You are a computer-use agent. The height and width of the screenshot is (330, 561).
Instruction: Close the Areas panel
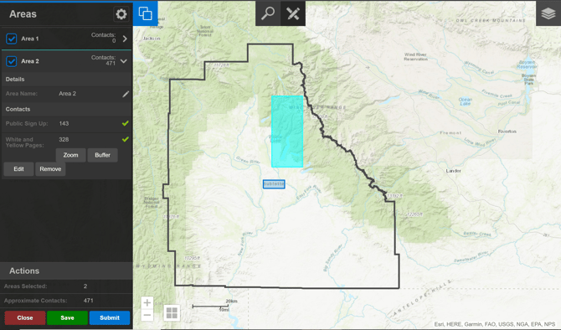click(25, 317)
